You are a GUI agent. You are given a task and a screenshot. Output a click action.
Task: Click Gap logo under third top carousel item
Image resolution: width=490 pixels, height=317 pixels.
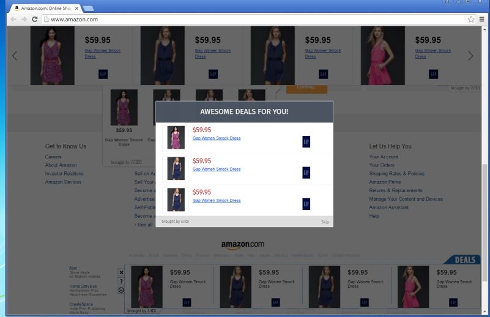pos(323,74)
